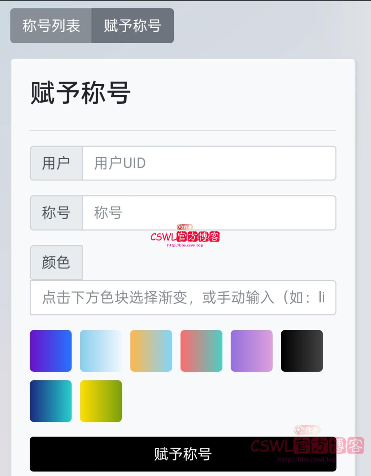
Task: Open the bbs.cswl.top watermark link
Action: click(185, 245)
